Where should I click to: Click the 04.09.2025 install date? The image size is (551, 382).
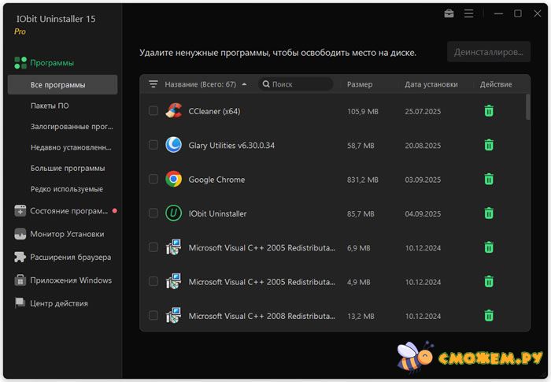(x=423, y=214)
